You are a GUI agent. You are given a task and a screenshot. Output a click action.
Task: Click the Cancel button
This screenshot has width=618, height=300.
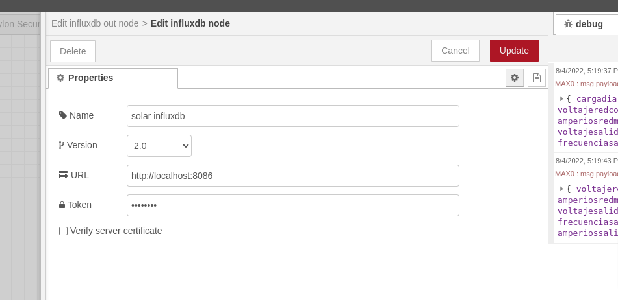point(456,51)
